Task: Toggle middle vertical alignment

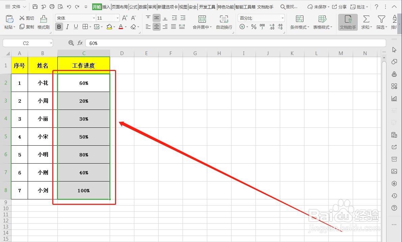Action: [156, 18]
